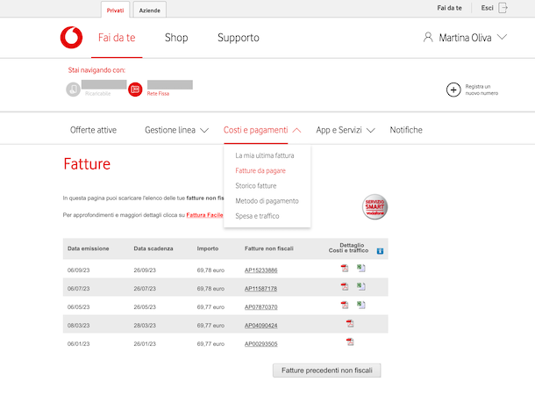Select the greyed Ricaricabile phone icon
The height and width of the screenshot is (403, 535).
(73, 90)
